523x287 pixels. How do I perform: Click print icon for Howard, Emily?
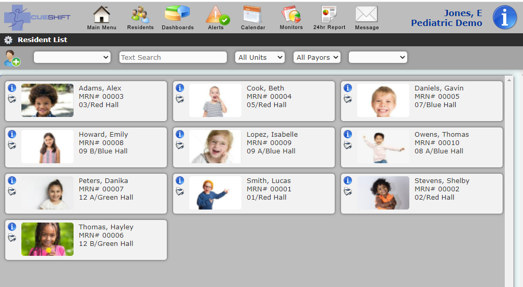[12, 145]
